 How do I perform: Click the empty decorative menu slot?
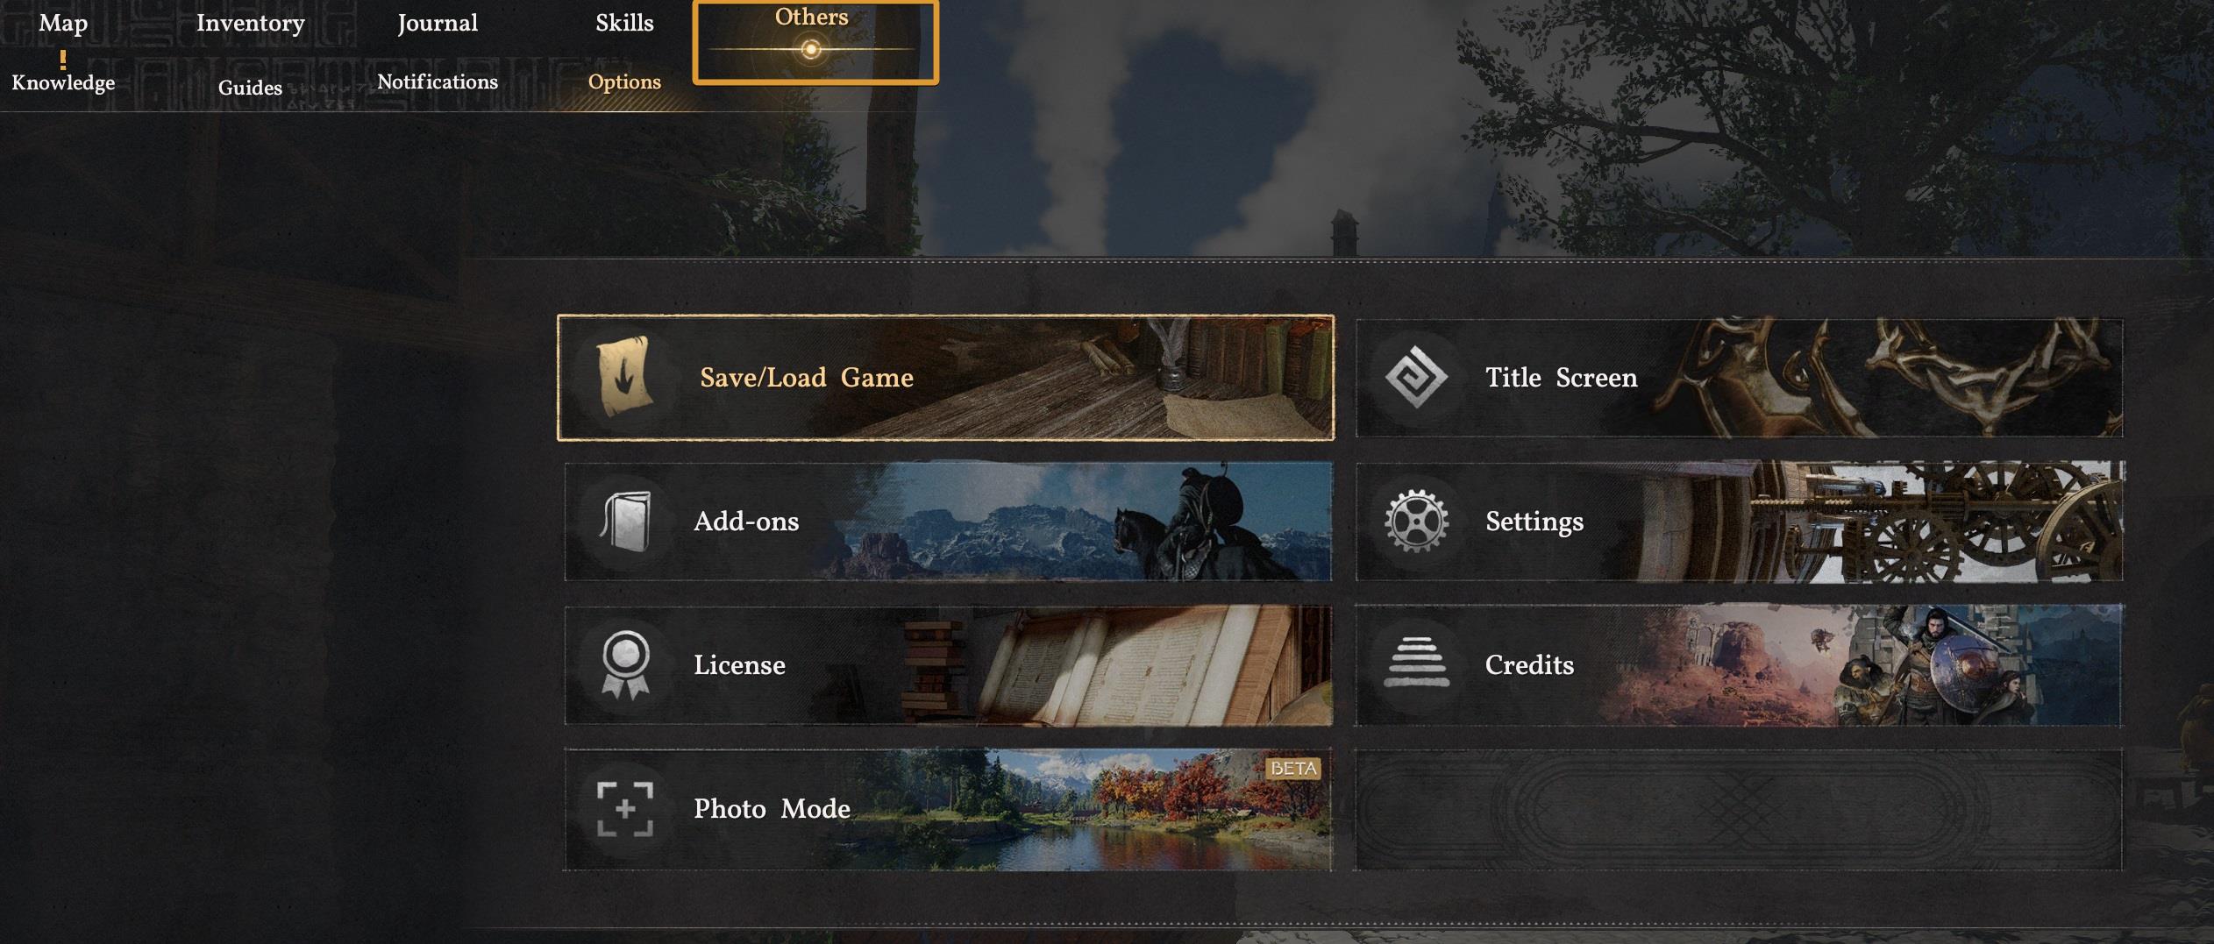pos(1739,809)
